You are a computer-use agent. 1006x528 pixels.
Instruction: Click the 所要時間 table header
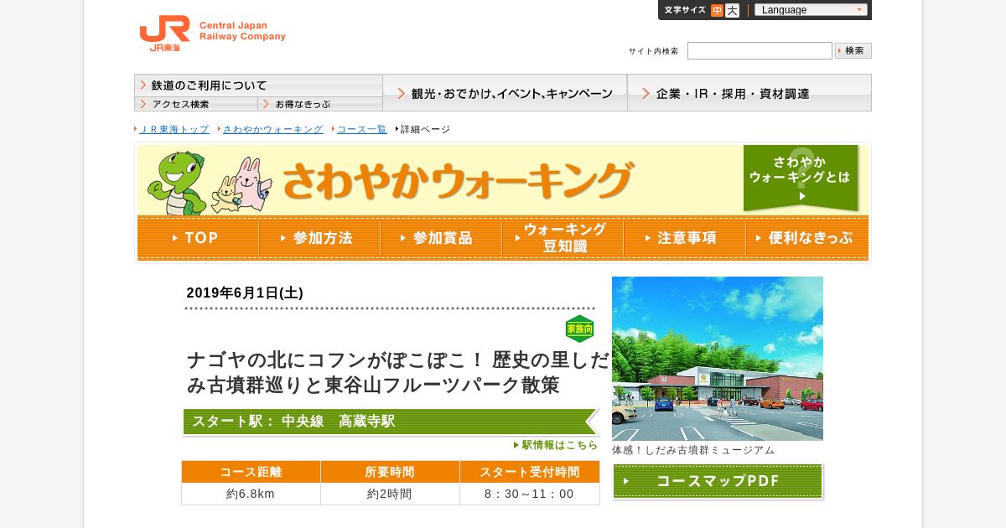click(390, 472)
